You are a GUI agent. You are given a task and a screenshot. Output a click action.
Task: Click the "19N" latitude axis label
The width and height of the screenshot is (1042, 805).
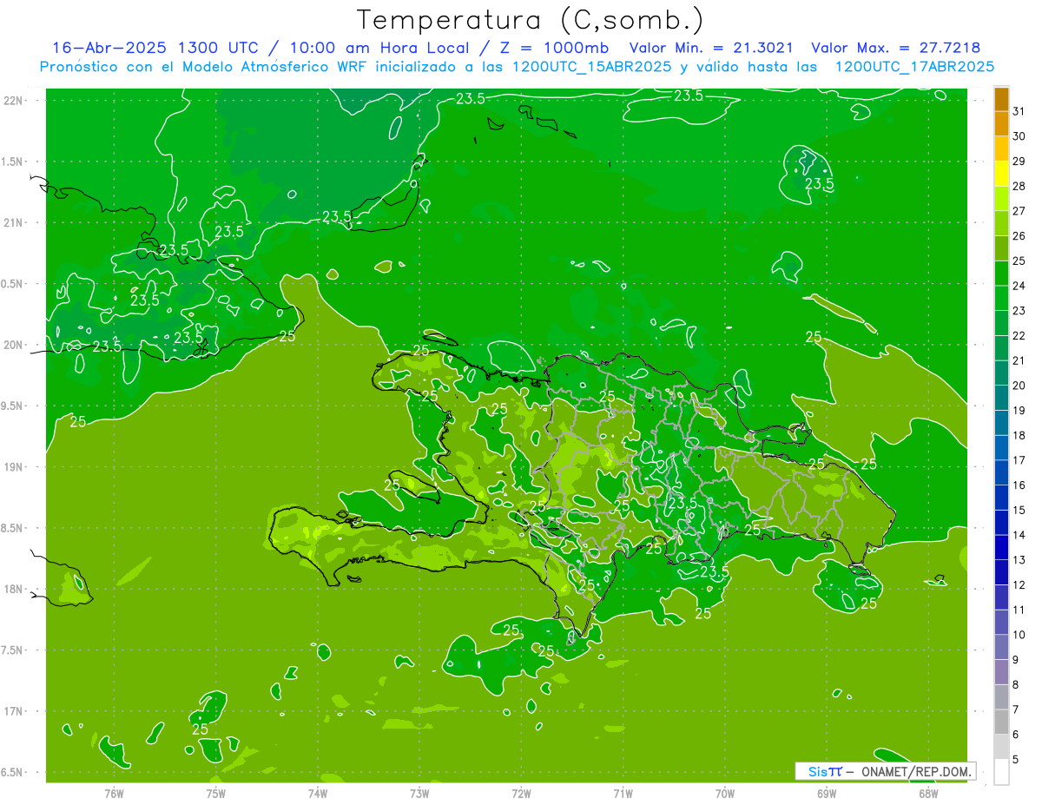(x=13, y=467)
